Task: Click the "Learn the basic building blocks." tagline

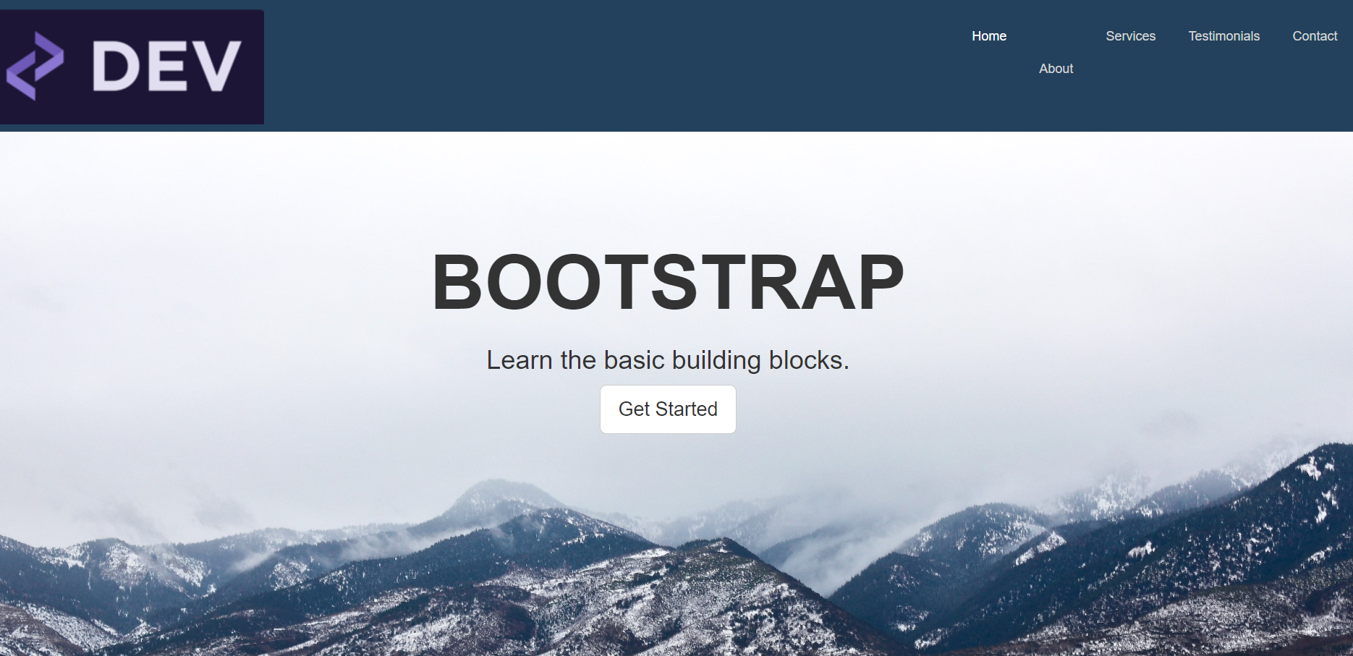Action: pyautogui.click(x=668, y=360)
